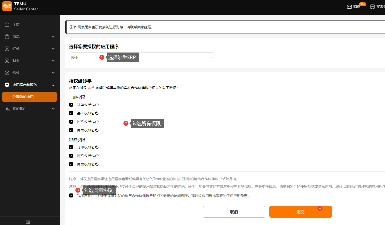Click the info icon in the notice banner

pos(71,27)
